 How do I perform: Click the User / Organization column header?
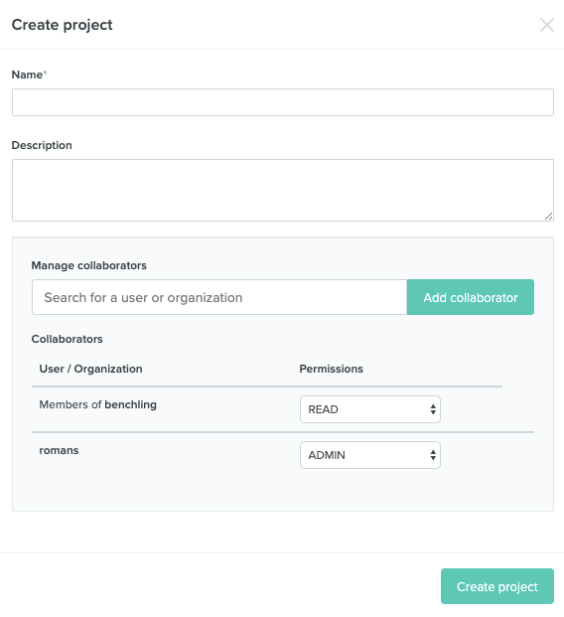point(90,369)
